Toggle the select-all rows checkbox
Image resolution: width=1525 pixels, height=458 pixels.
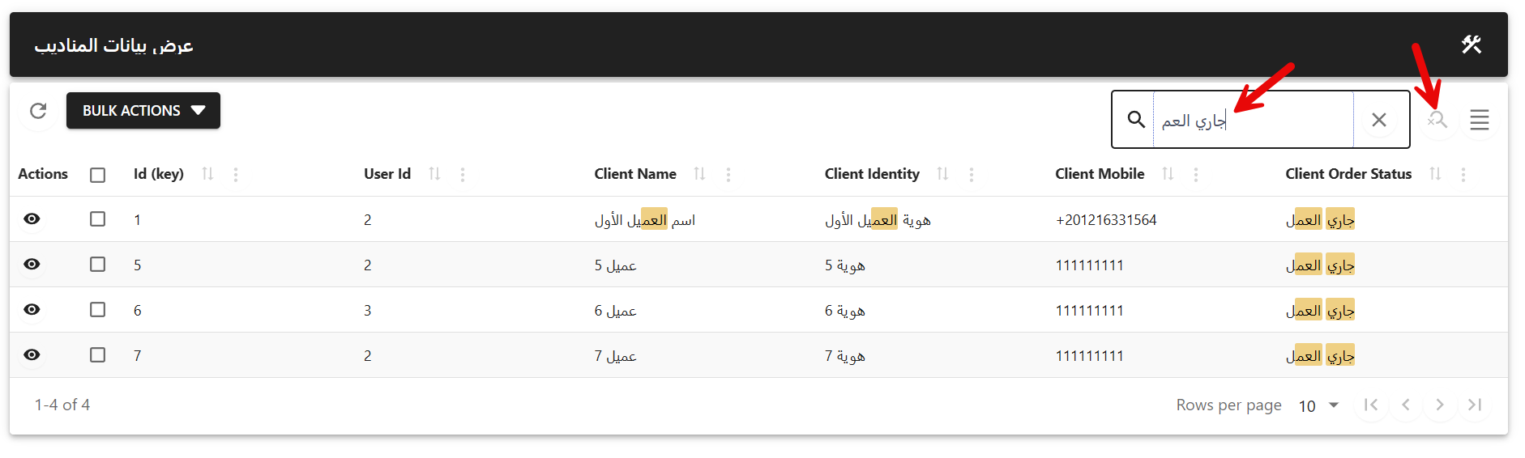pyautogui.click(x=98, y=175)
